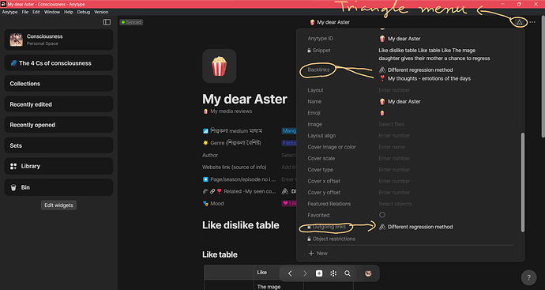Viewport: 545px width, 290px height.
Task: Open the Anytype menu
Action: click(x=9, y=12)
